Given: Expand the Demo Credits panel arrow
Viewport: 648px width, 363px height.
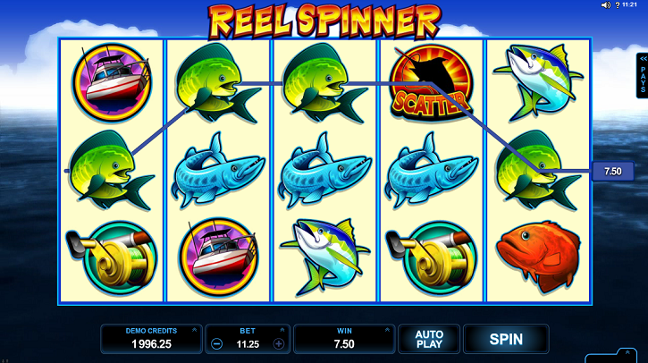Looking at the screenshot, I should [x=194, y=330].
